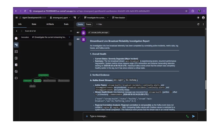Click the agent avatar for event #67

coord(83,33)
